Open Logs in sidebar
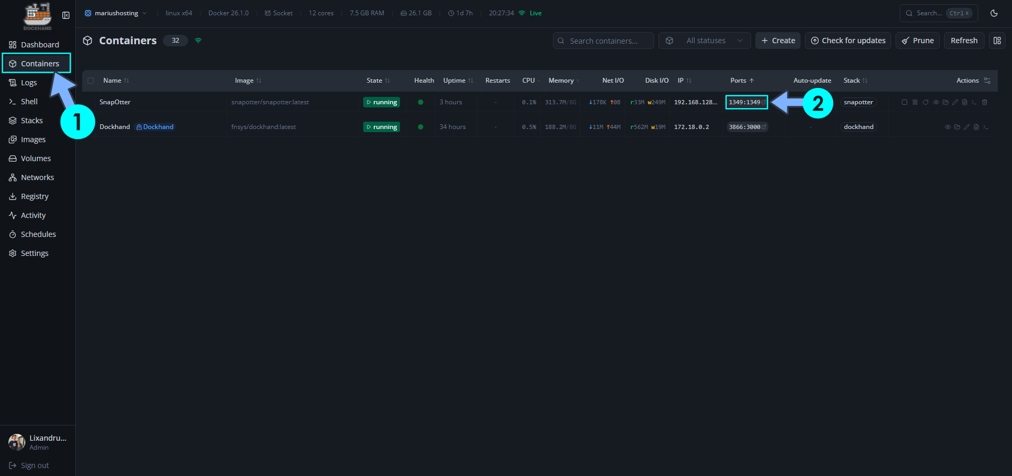The image size is (1012, 476). pos(37,83)
